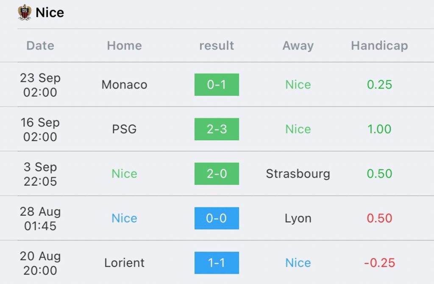Click Monaco team name
The image size is (434, 284).
click(124, 85)
